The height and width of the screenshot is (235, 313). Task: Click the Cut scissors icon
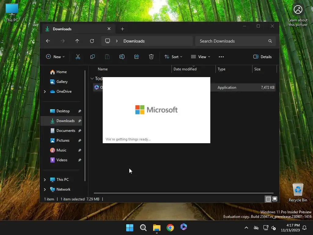(78, 57)
